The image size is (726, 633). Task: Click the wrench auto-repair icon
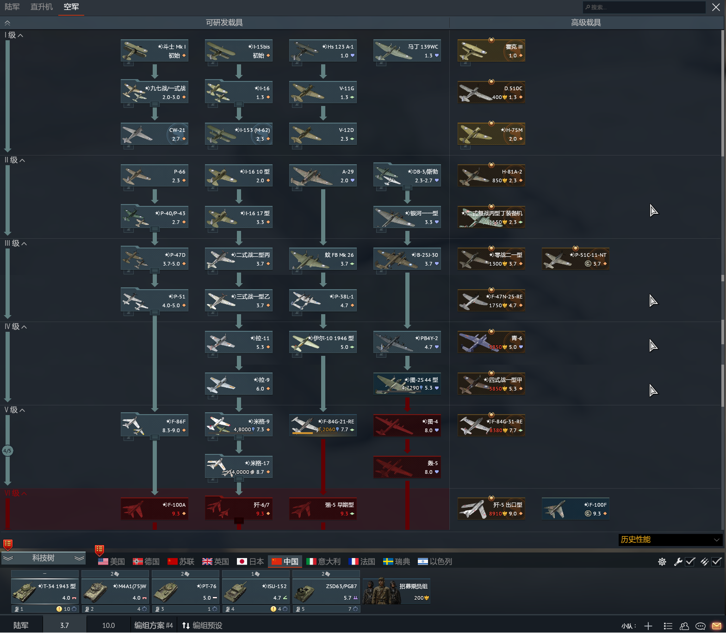[x=678, y=562]
